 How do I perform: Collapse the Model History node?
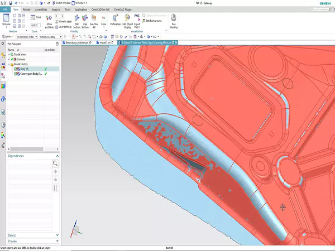[x=9, y=64]
